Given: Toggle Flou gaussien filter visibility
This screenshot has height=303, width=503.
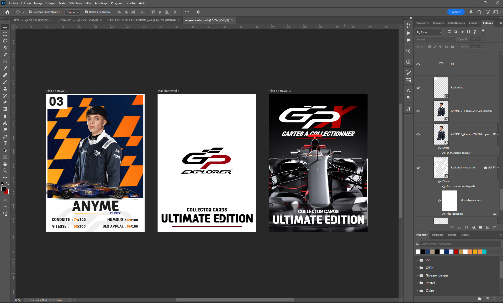Looking at the screenshot, I should [444, 214].
